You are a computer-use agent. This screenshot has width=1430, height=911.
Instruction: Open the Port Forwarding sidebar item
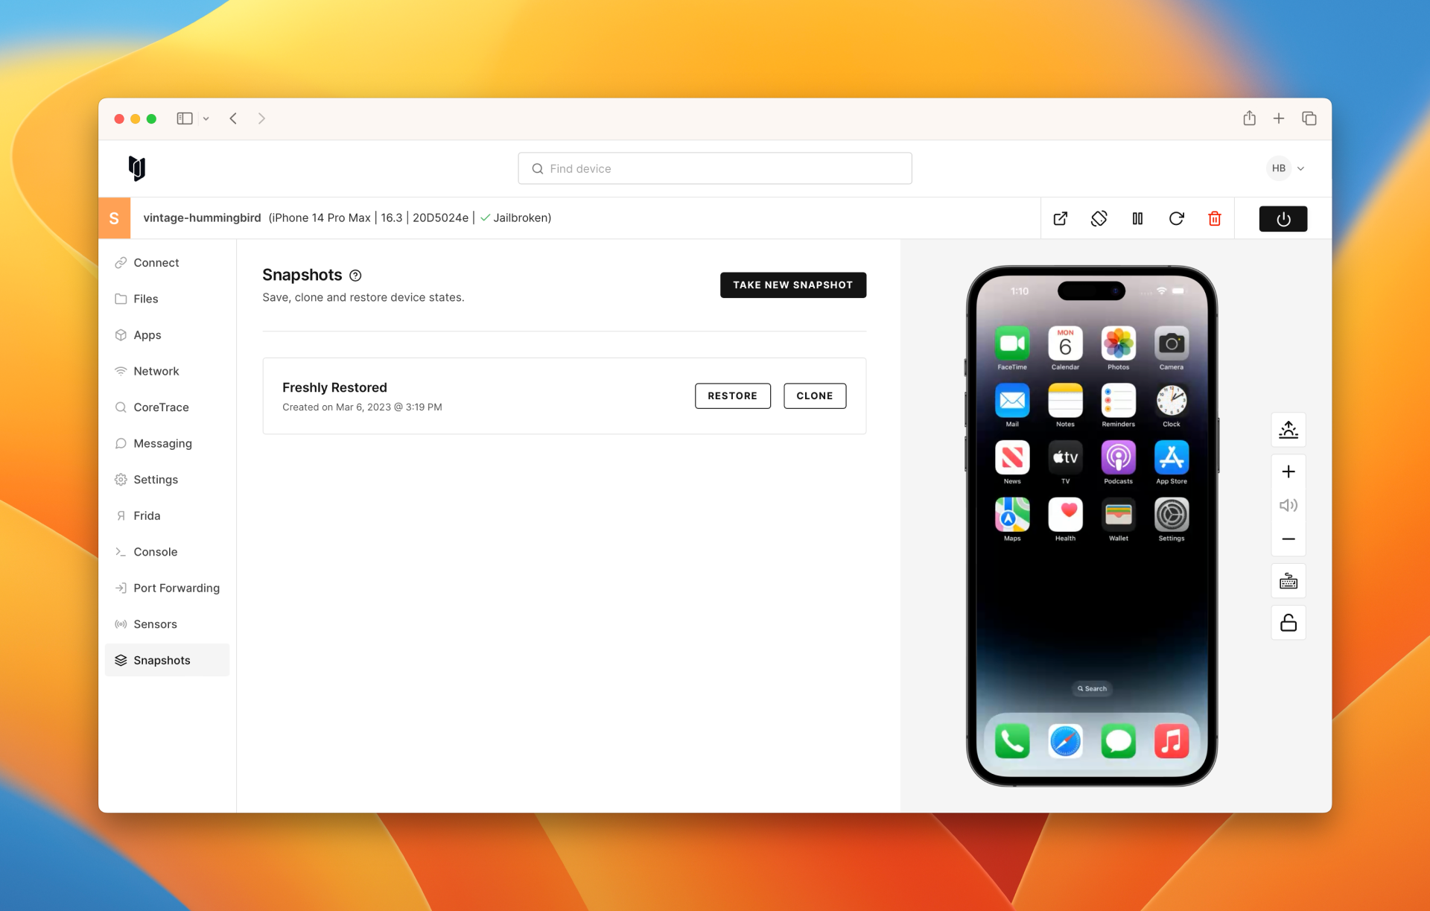(x=177, y=588)
